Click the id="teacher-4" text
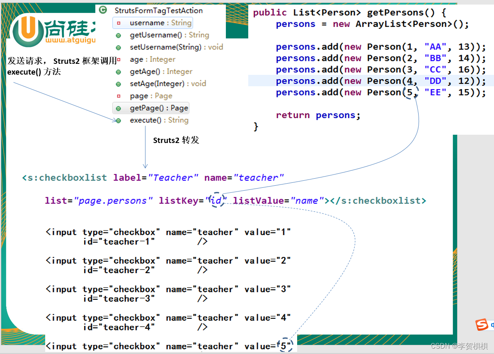This screenshot has width=494, height=354. pyautogui.click(x=119, y=327)
